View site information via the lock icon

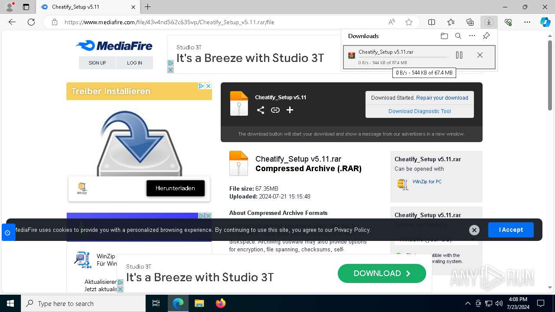click(x=55, y=22)
